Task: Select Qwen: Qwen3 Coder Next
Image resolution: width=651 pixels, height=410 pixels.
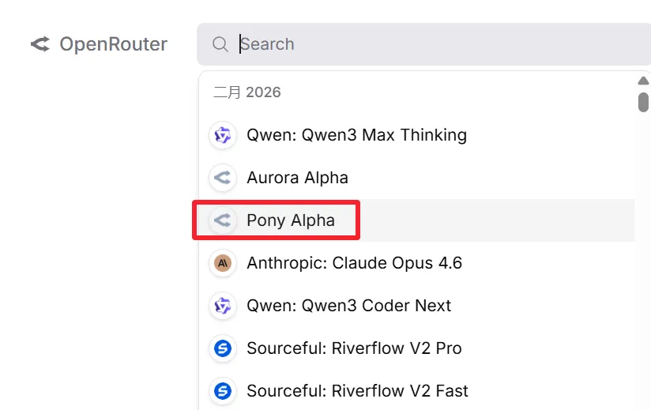Action: [348, 306]
